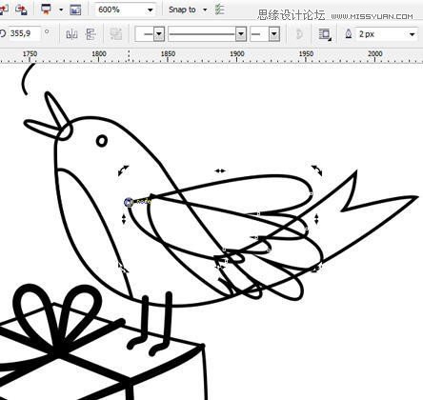
Task: Click the Mirror Vertically icon
Action: [x=91, y=34]
